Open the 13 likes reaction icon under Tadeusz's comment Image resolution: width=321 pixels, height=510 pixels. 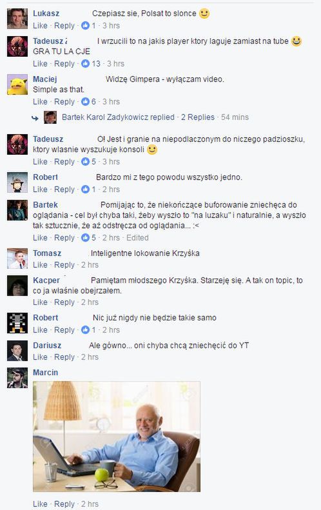click(85, 64)
